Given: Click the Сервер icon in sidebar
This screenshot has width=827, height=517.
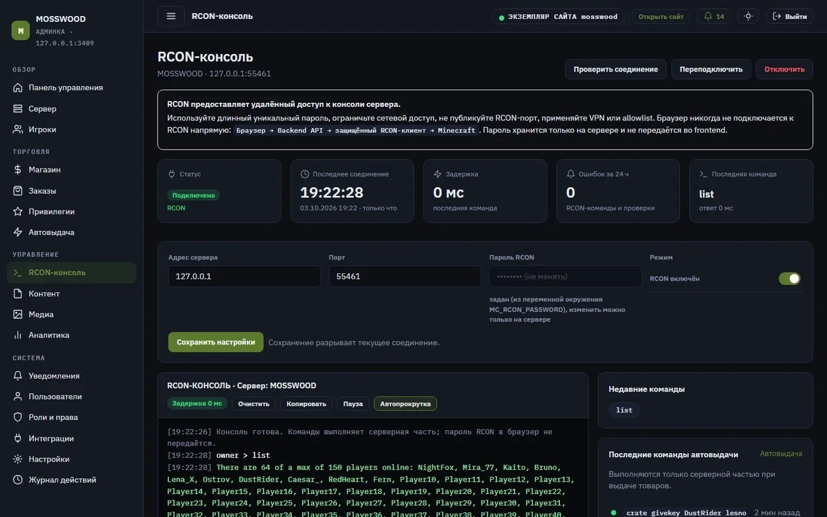Looking at the screenshot, I should tap(18, 109).
